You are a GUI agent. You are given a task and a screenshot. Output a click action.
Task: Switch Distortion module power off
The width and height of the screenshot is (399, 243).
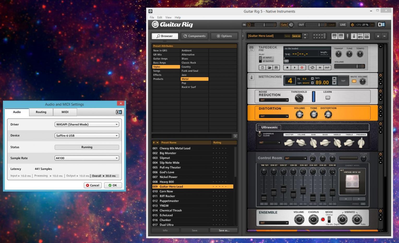(380, 107)
